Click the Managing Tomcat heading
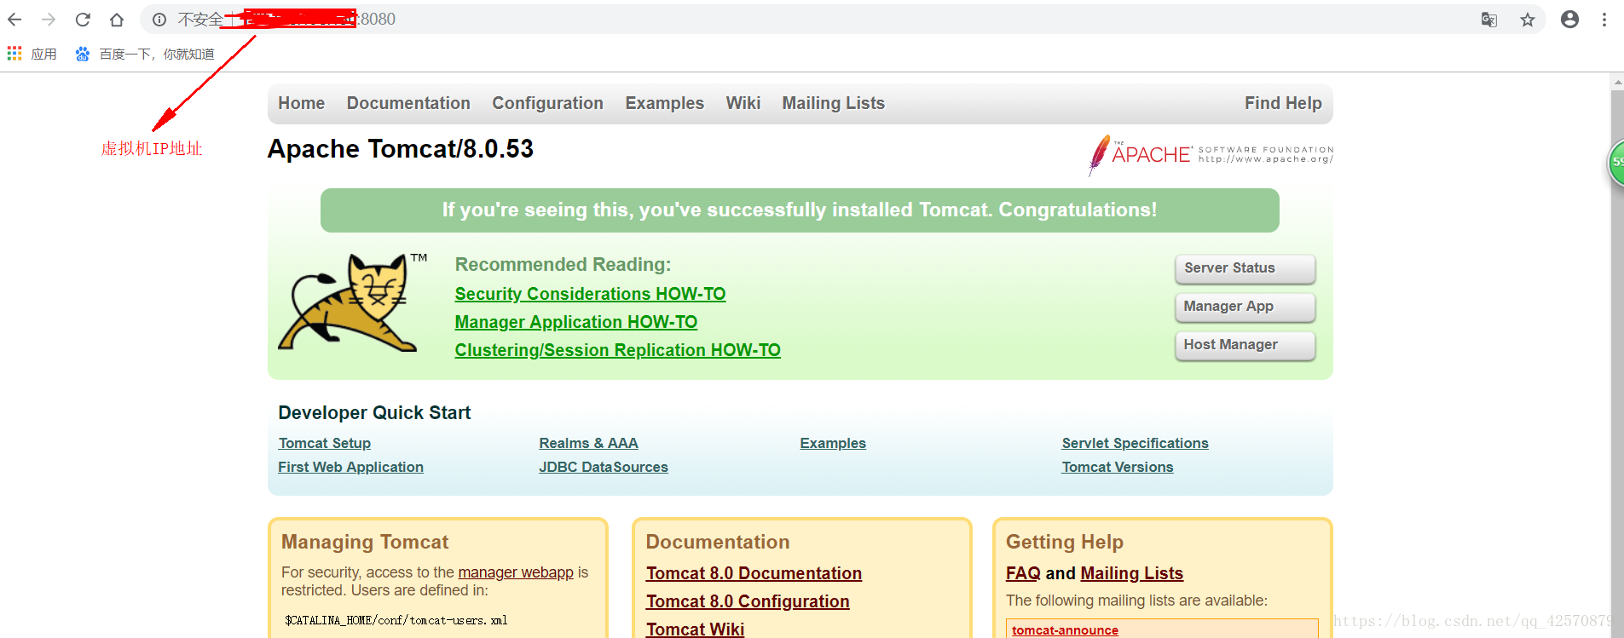Viewport: 1624px width, 638px height. click(365, 542)
